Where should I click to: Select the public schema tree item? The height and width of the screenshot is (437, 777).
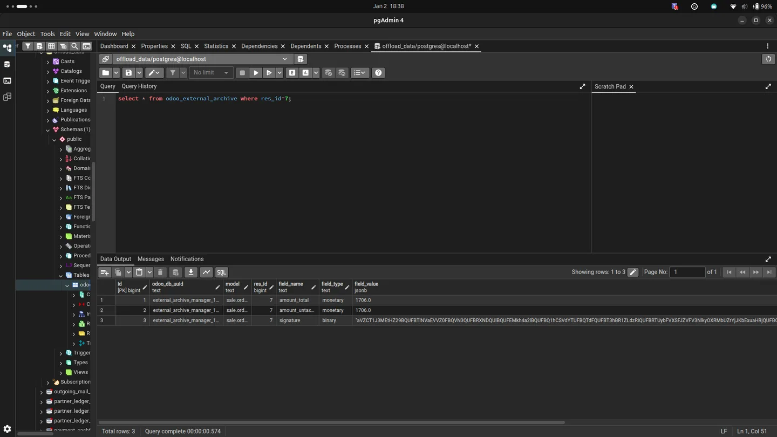pyautogui.click(x=74, y=139)
